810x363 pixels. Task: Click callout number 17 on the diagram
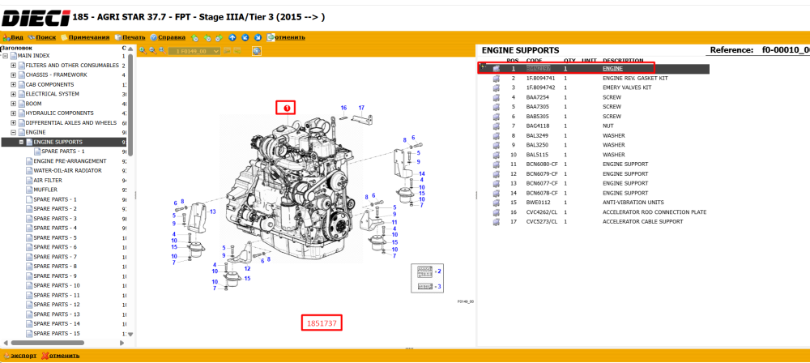point(361,108)
